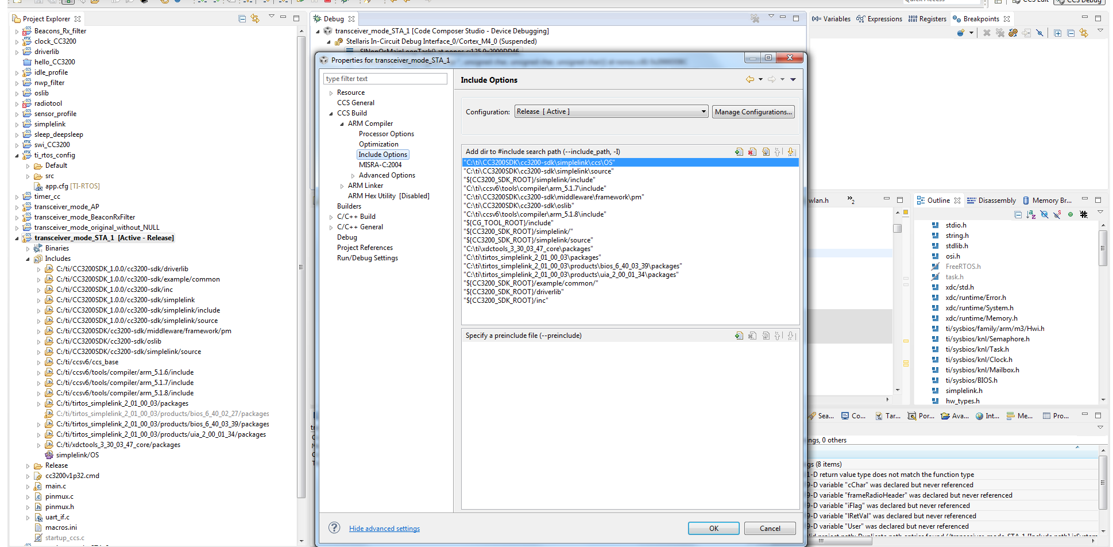
Task: Select main.c in Project Explorer
Action: coord(56,486)
